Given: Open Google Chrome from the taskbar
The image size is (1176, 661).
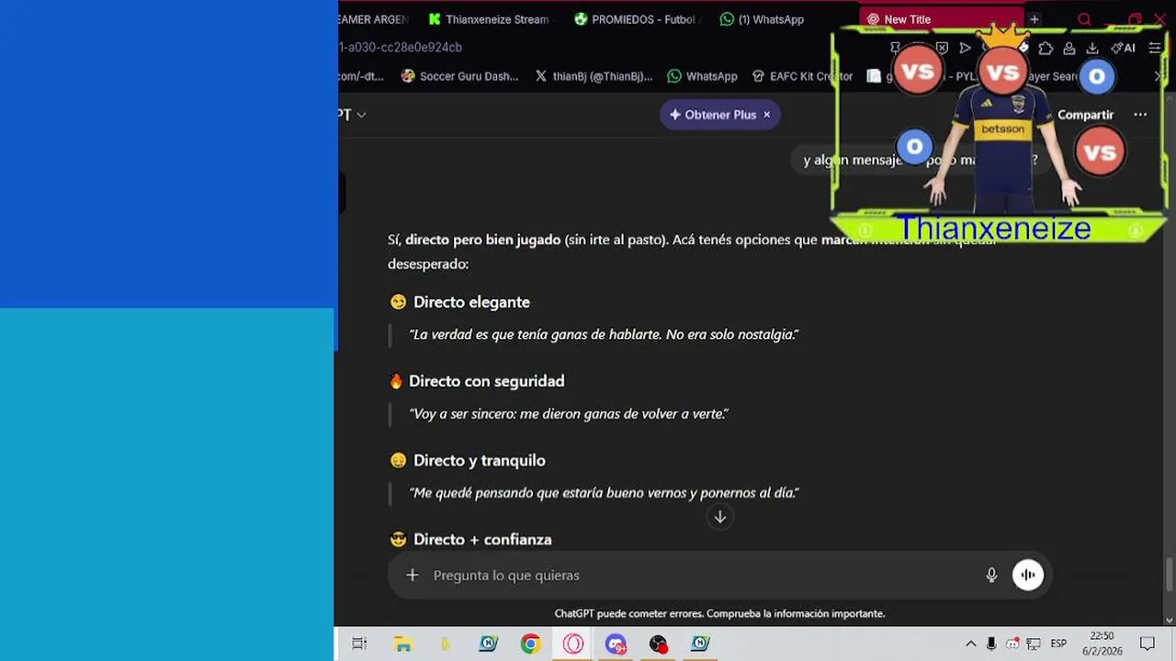Looking at the screenshot, I should [530, 644].
